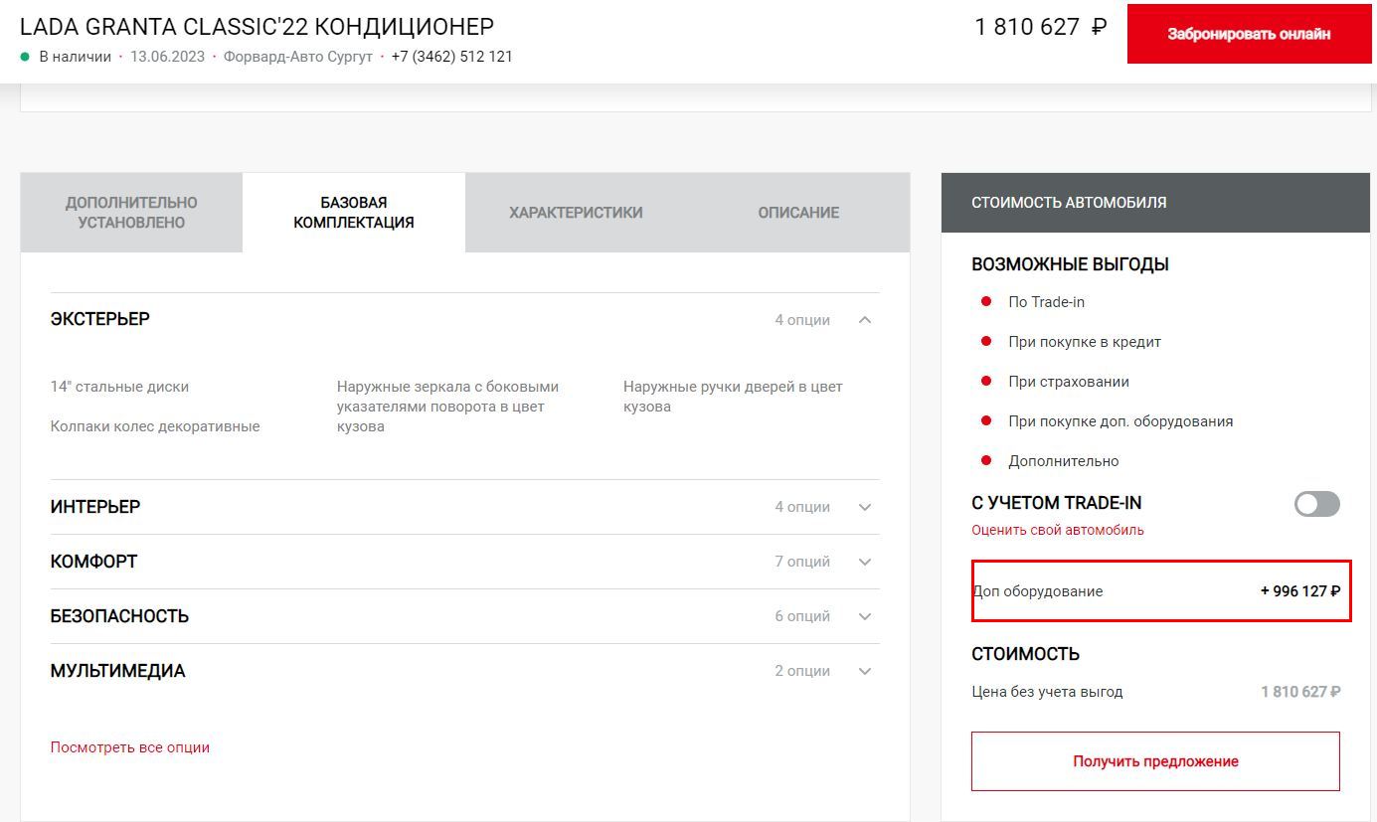The height and width of the screenshot is (822, 1377).
Task: Expand the Безопасность section chevron
Action: point(865,616)
